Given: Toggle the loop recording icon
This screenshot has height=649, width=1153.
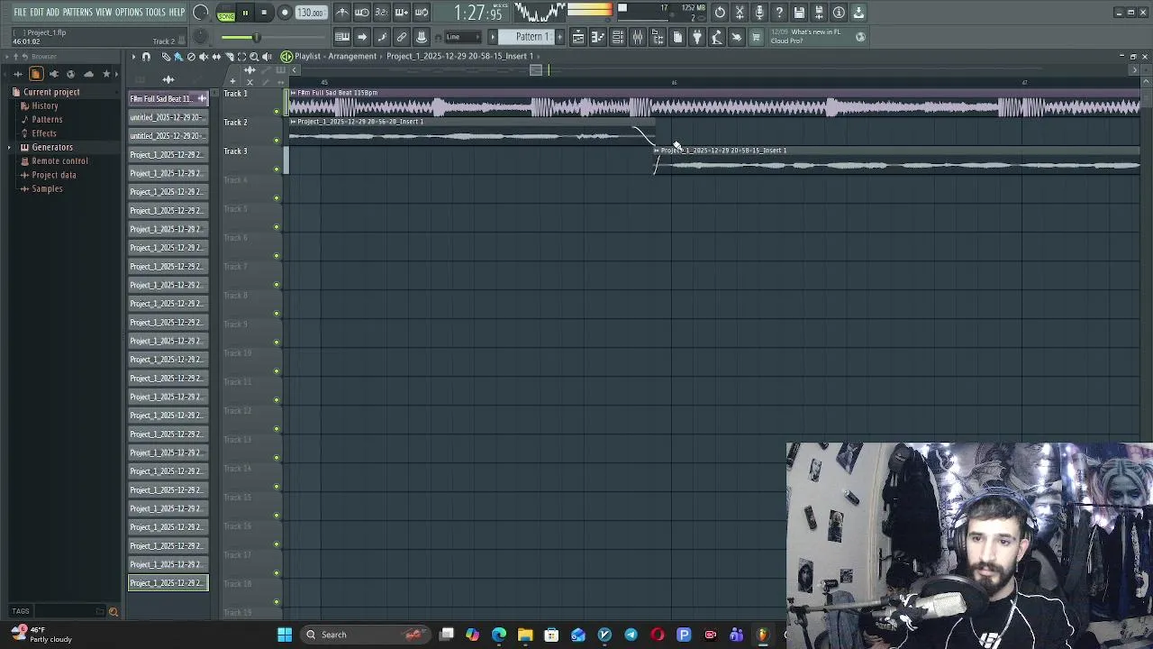Looking at the screenshot, I should 422,13.
